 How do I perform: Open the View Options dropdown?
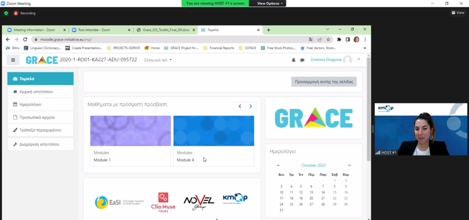[270, 3]
